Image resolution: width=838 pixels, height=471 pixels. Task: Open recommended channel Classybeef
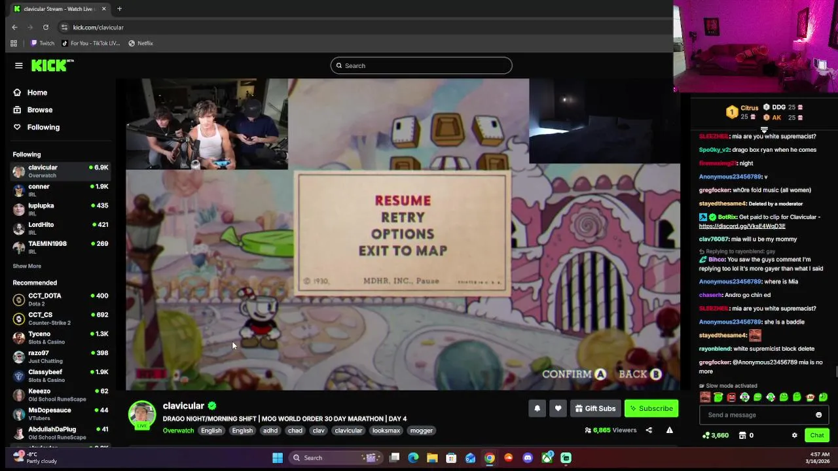point(60,375)
